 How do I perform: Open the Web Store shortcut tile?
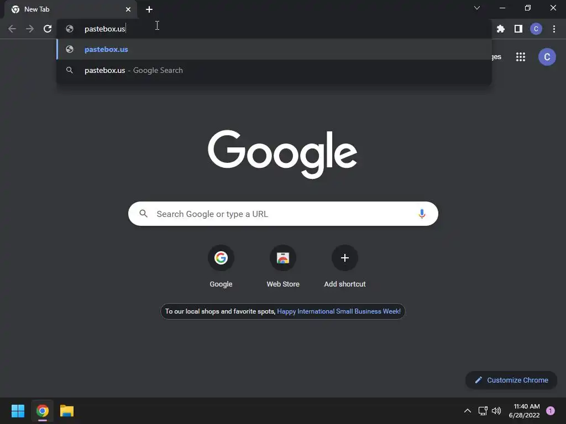pos(283,267)
